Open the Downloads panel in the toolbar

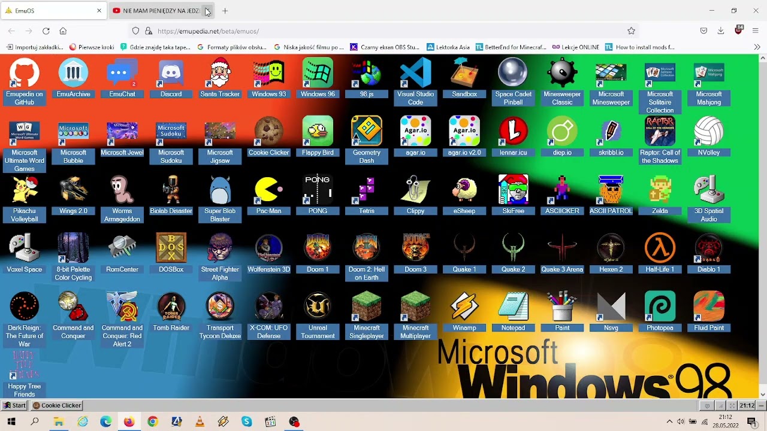tap(721, 31)
